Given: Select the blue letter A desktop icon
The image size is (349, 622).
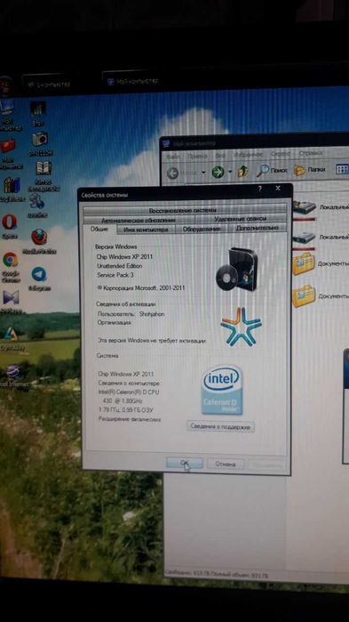Looking at the screenshot, I should (11, 335).
